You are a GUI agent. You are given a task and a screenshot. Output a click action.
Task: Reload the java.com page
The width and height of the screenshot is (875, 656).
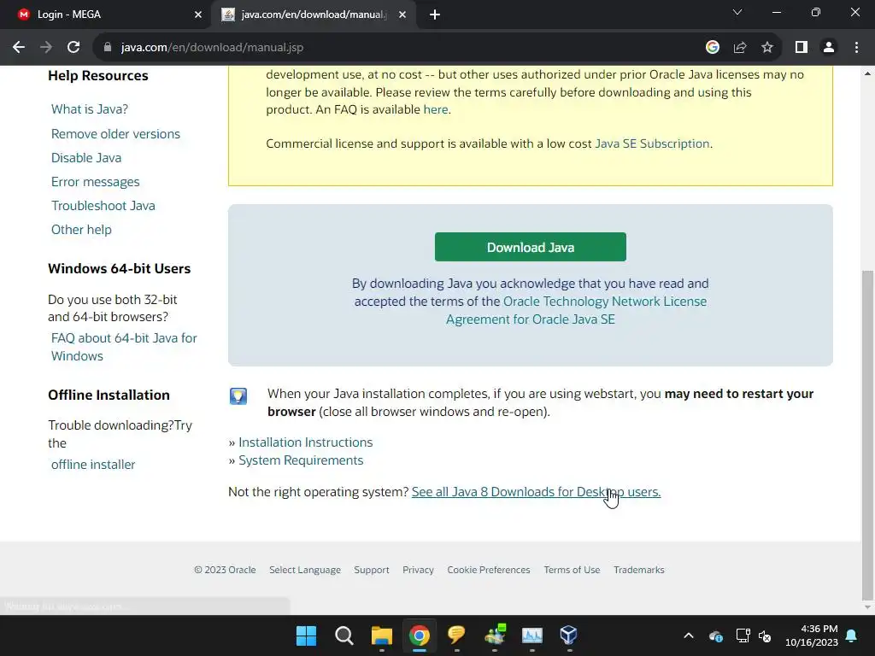click(x=73, y=48)
